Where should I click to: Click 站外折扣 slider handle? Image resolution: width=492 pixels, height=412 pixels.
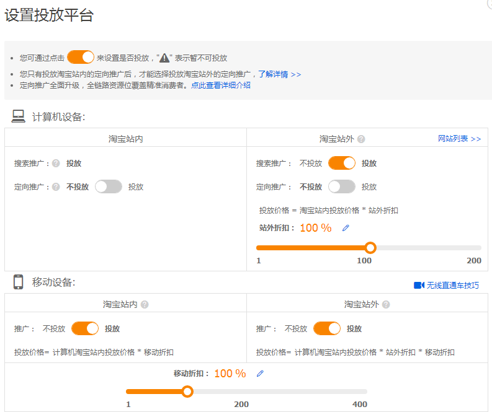pyautogui.click(x=370, y=248)
